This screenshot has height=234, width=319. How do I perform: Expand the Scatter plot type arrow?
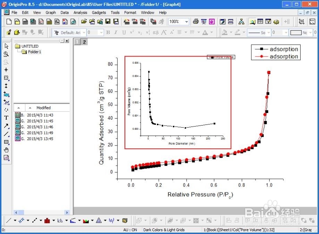click(x=28, y=220)
